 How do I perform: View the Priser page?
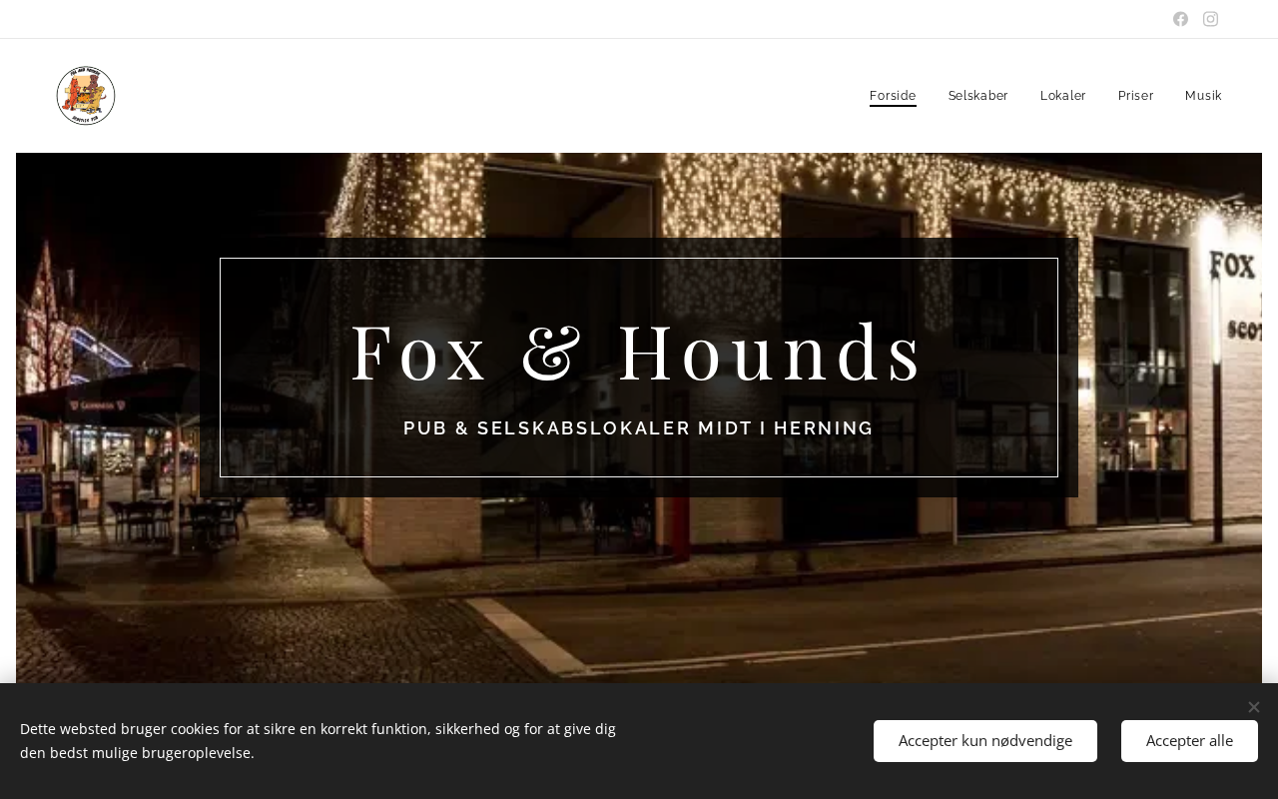click(x=1135, y=96)
